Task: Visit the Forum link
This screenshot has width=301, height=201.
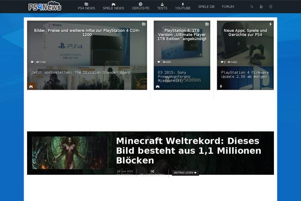Action: (x=228, y=7)
